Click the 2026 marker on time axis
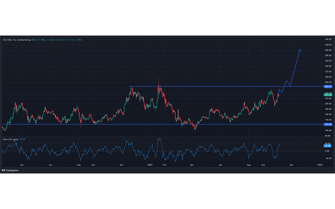The width and height of the screenshot is (335, 209). 320,165
